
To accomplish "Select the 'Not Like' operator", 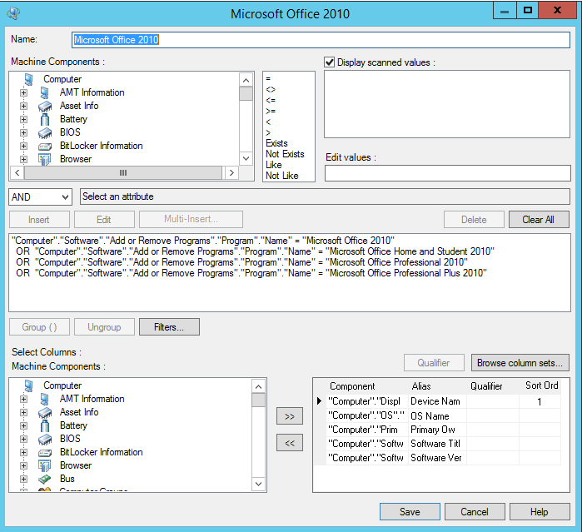I will [281, 176].
